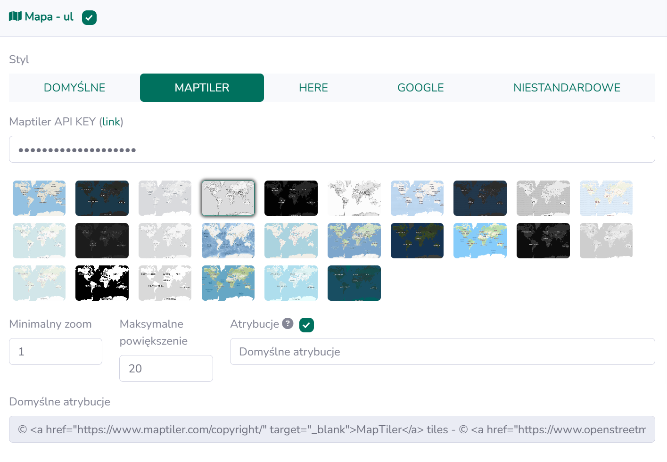
Task: Toggle the Mapa - ul checkbox
Action: point(89,17)
